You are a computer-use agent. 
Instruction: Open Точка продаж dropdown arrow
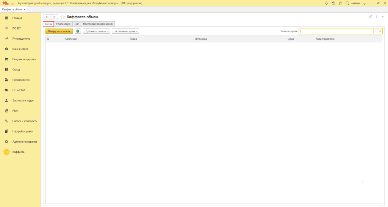(375, 31)
